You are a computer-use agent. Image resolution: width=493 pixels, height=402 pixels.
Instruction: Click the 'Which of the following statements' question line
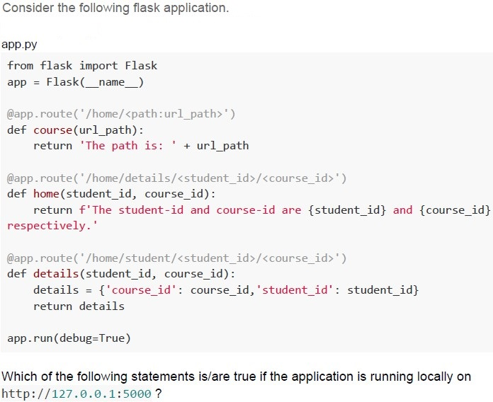point(237,377)
